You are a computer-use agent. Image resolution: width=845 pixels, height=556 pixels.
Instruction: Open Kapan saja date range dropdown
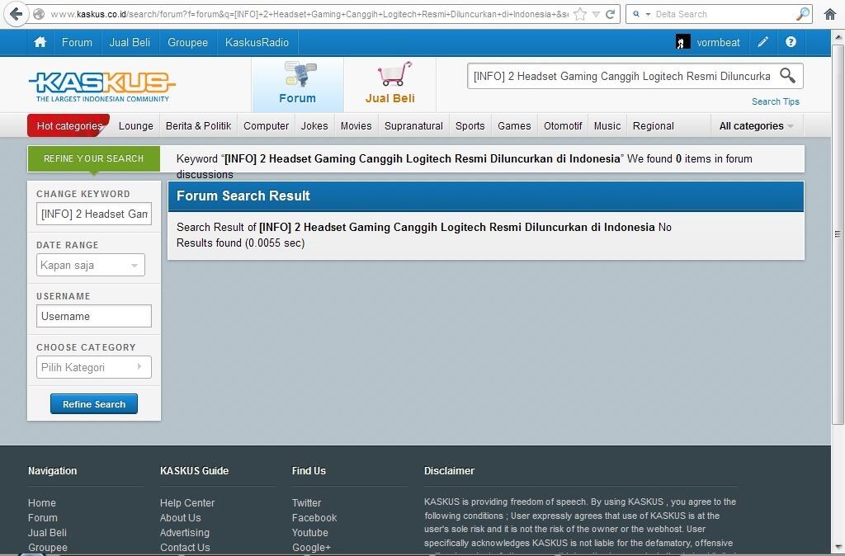click(91, 265)
